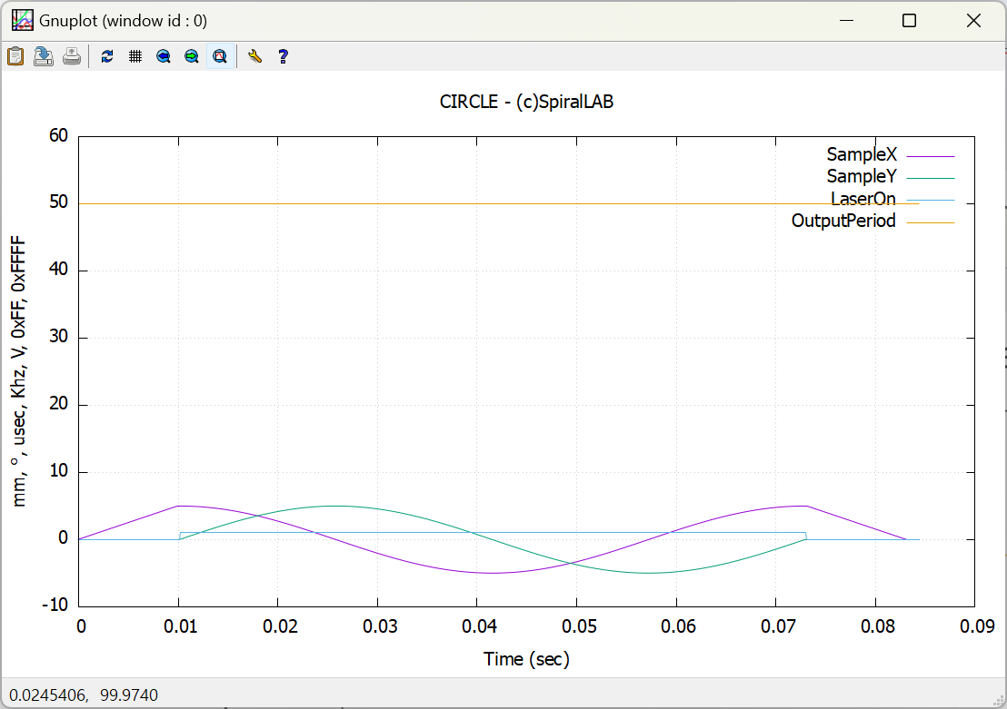Apply the previous zoom settings
Image resolution: width=1007 pixels, height=709 pixels.
(x=164, y=56)
